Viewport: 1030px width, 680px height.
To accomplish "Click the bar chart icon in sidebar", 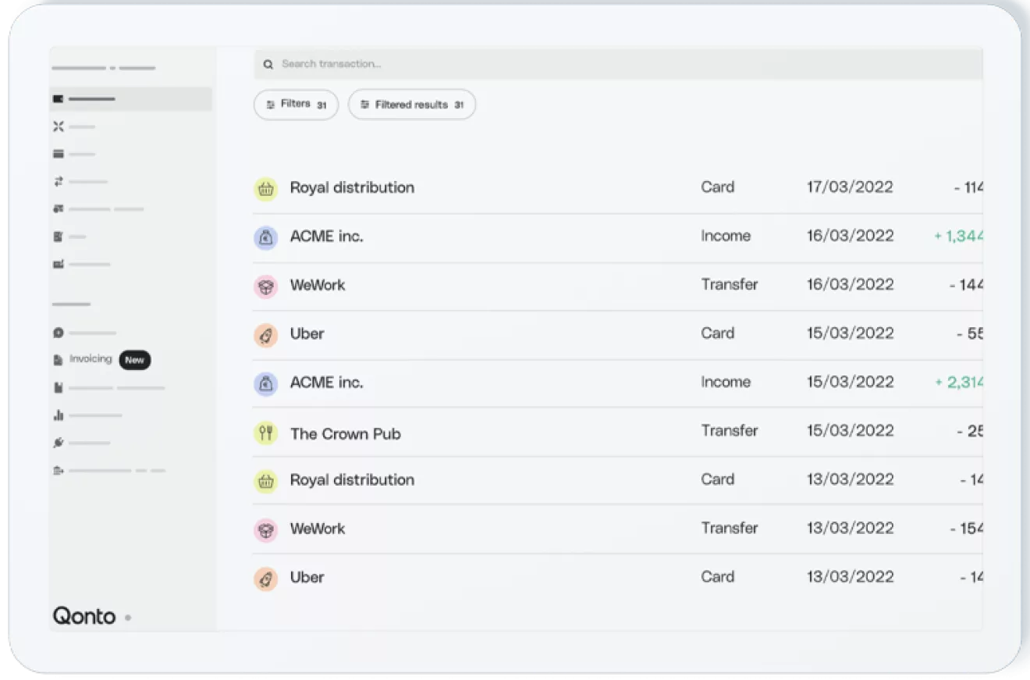I will (x=58, y=415).
